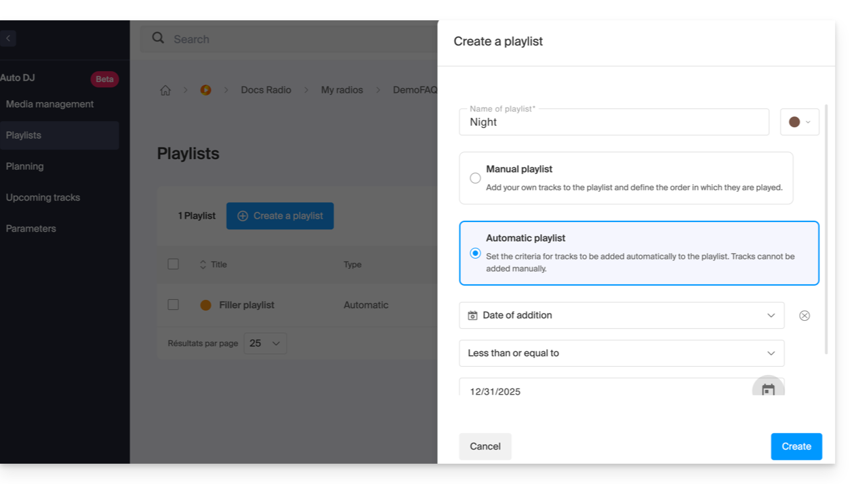Toggle the select-all playlists header checkbox
Screen dimensions: 856x484
pyautogui.click(x=174, y=264)
